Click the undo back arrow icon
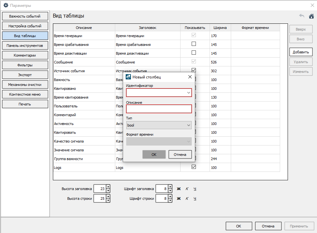The height and width of the screenshot is (233, 317). point(302,16)
